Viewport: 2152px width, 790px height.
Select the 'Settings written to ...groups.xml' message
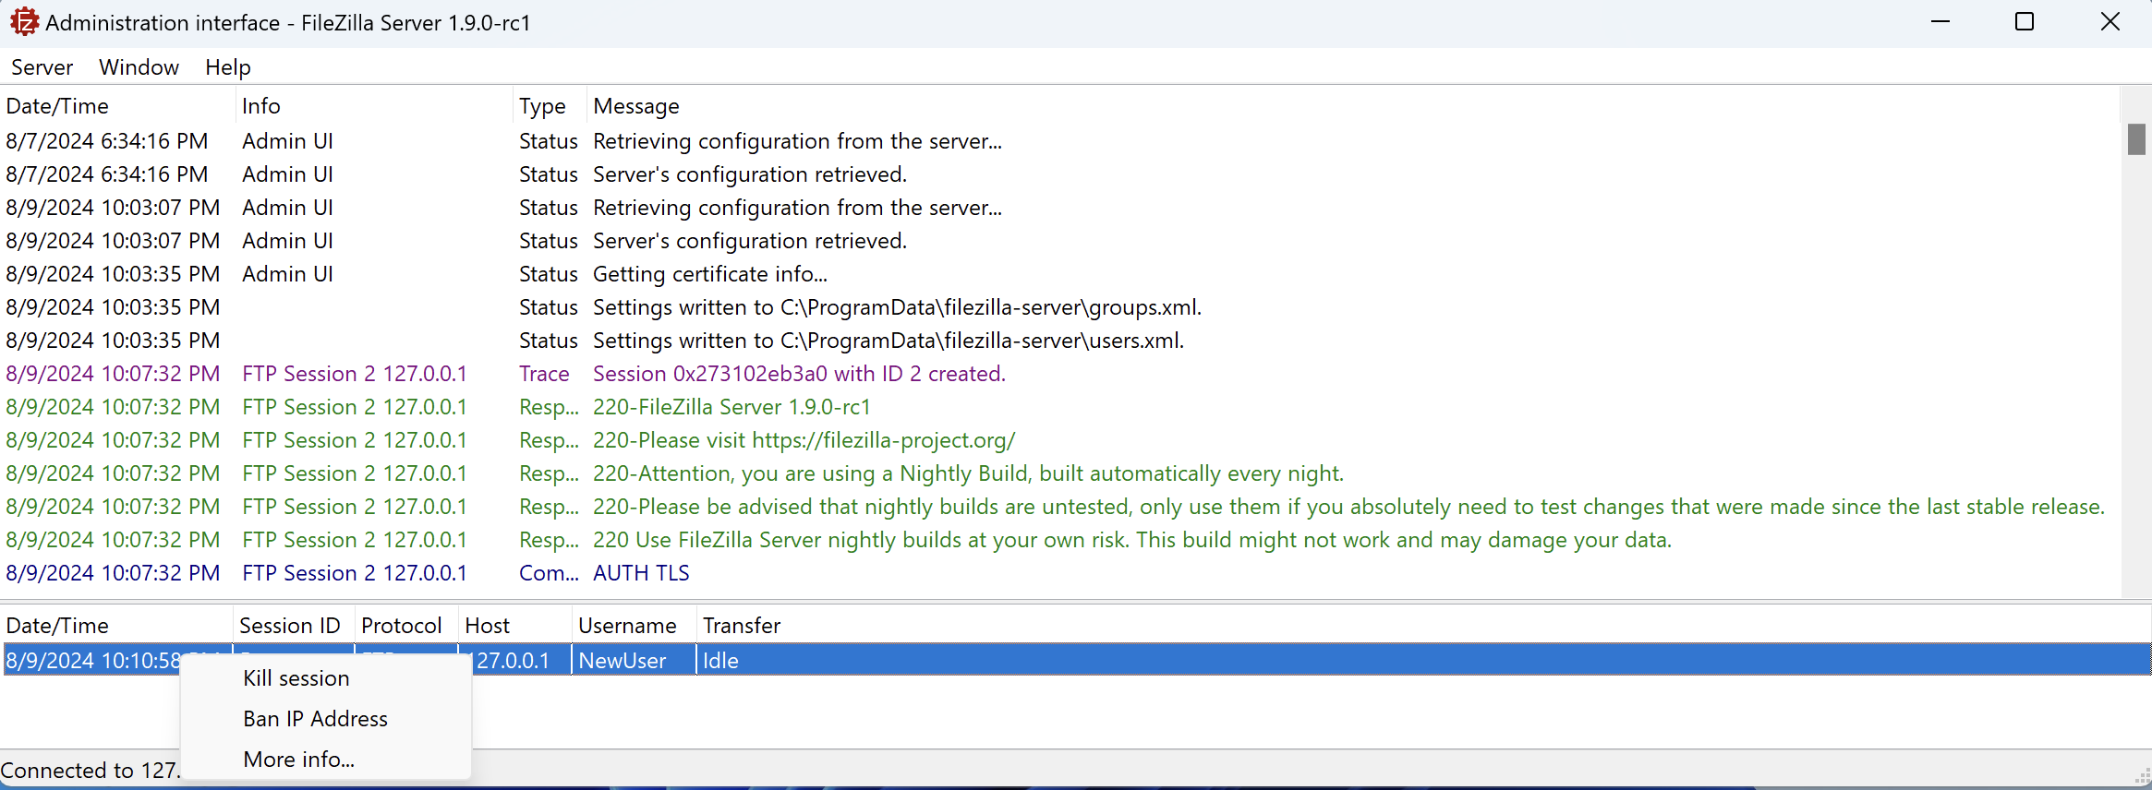(x=897, y=307)
